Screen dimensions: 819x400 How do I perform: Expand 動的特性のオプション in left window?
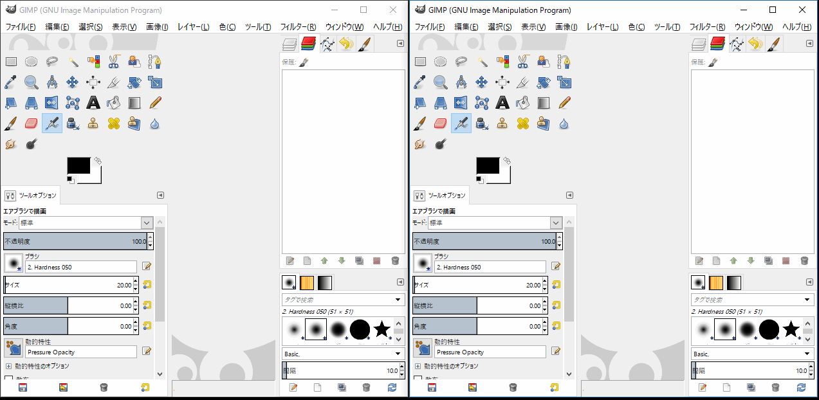click(x=8, y=366)
